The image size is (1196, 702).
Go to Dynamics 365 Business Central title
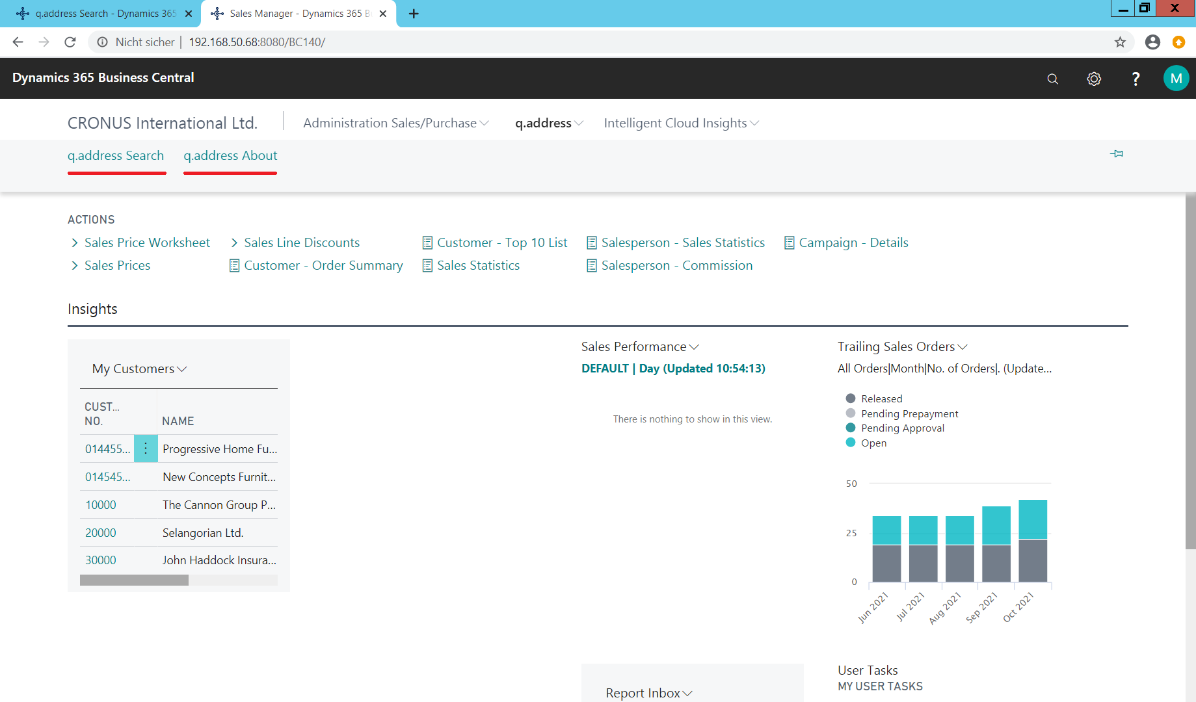tap(103, 78)
